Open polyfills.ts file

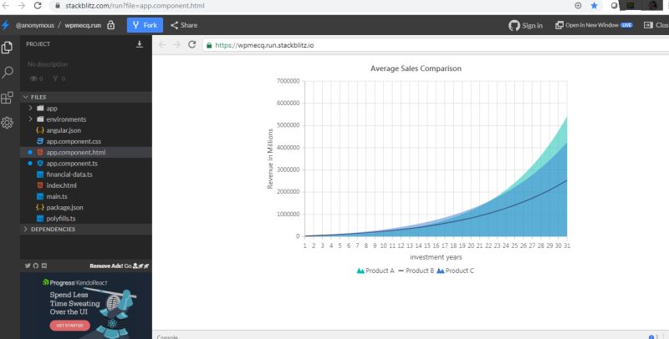[86, 219]
